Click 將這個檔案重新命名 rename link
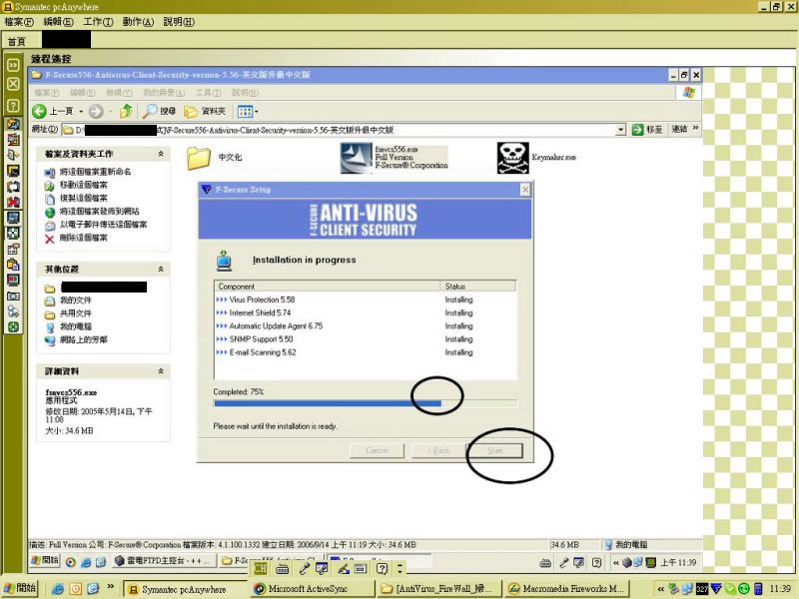This screenshot has width=799, height=599. pyautogui.click(x=95, y=172)
